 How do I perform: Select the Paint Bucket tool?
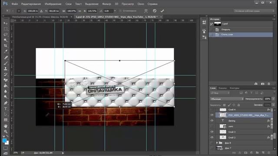[6, 86]
